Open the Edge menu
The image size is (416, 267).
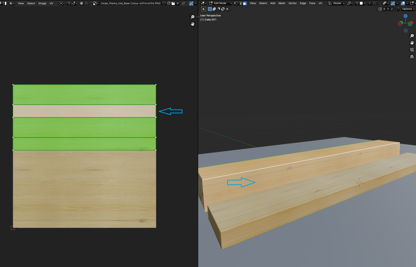pos(303,3)
